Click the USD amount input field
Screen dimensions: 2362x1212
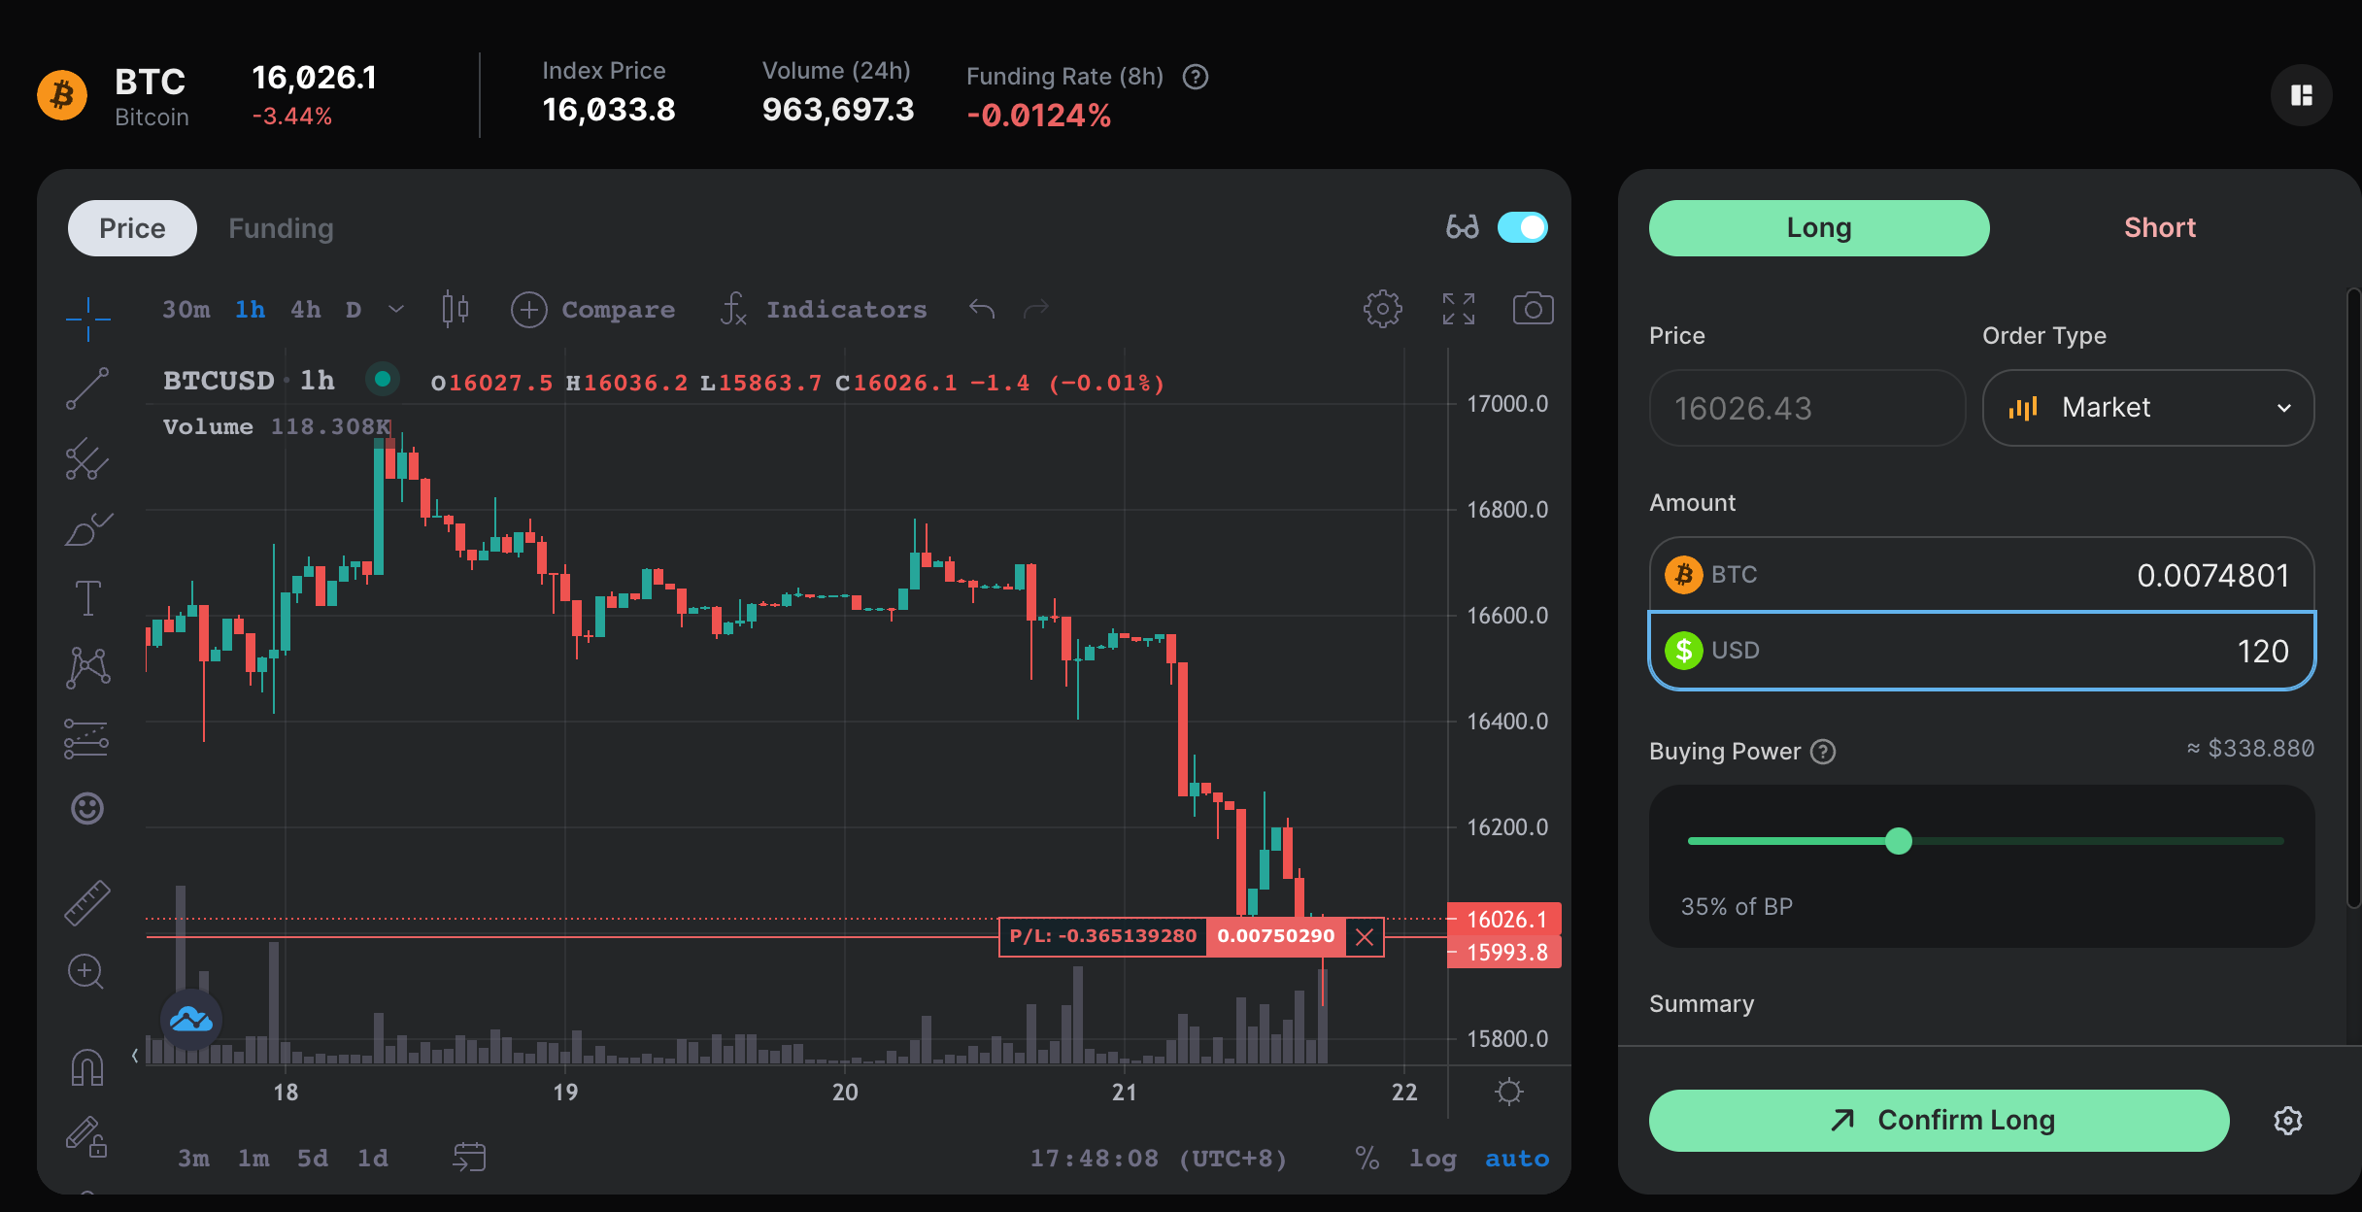(1981, 651)
